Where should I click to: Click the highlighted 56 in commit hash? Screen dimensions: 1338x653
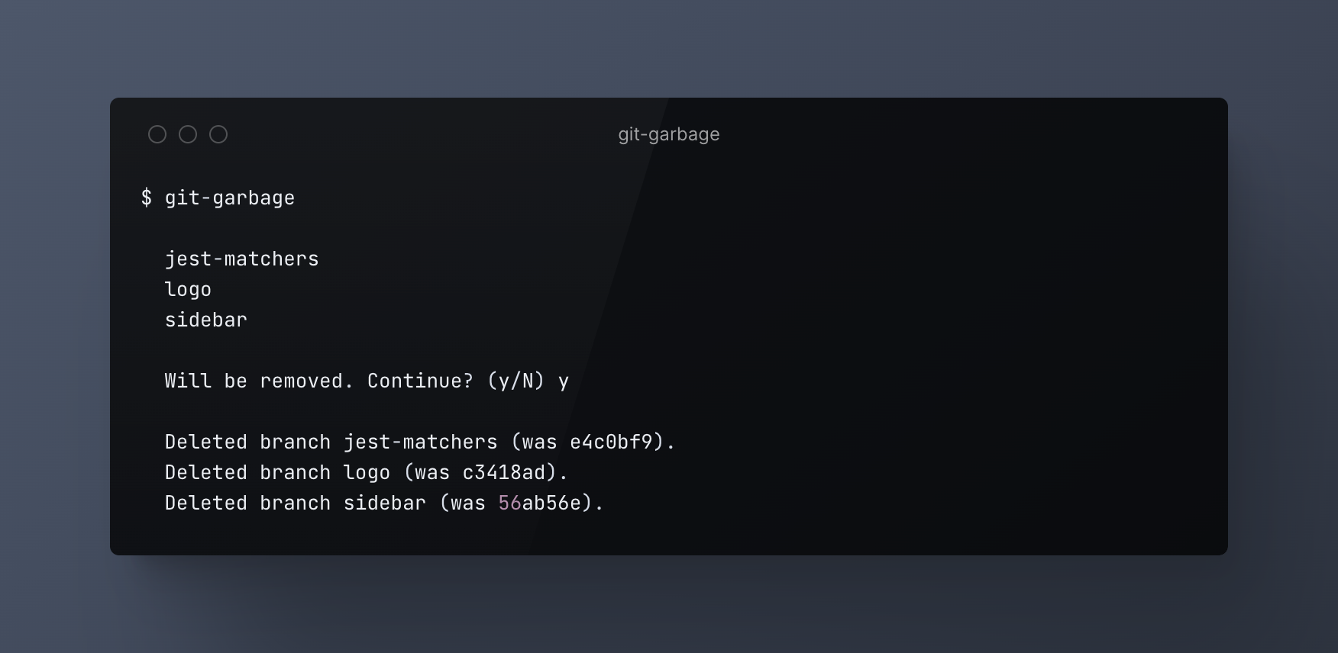tap(509, 503)
